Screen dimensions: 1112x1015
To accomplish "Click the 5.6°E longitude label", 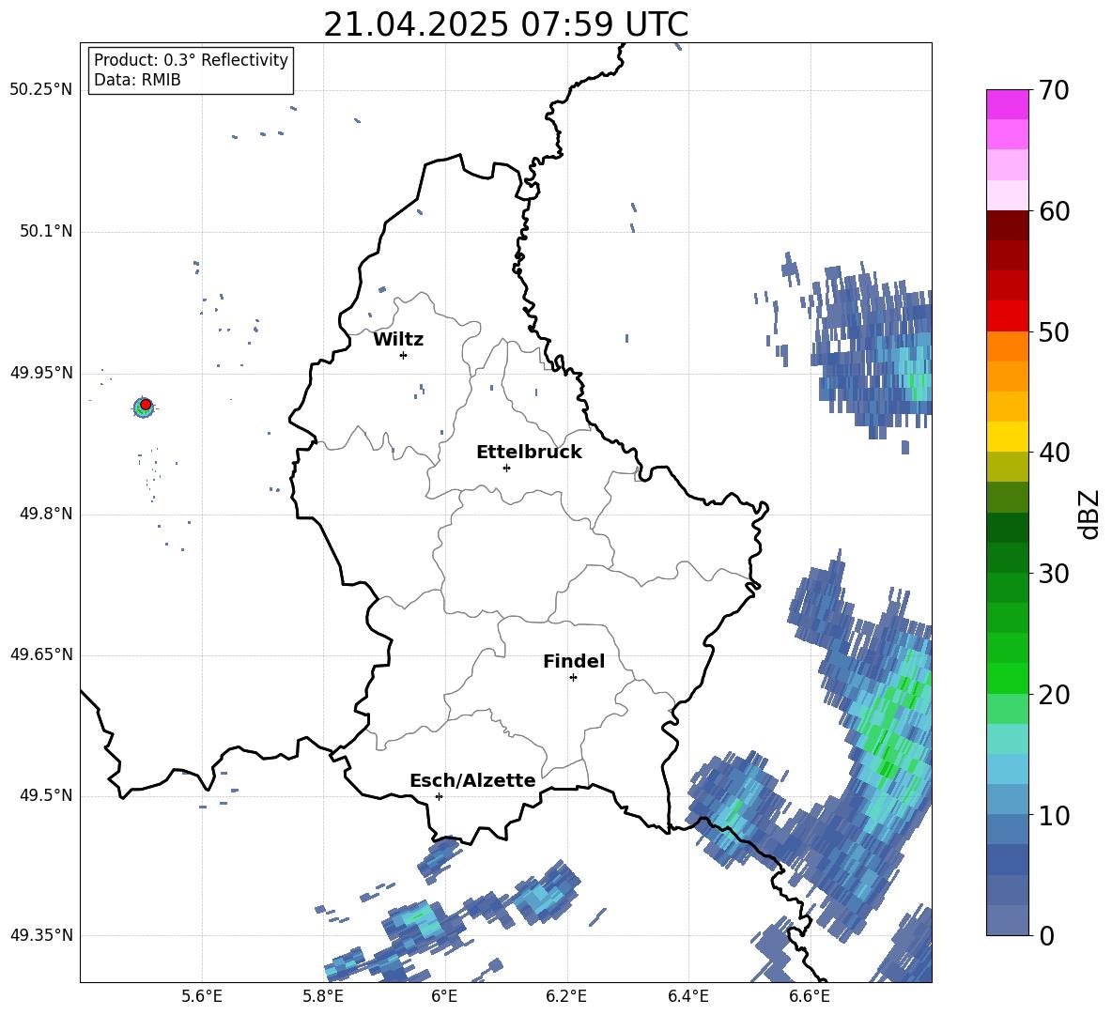I will pyautogui.click(x=202, y=996).
